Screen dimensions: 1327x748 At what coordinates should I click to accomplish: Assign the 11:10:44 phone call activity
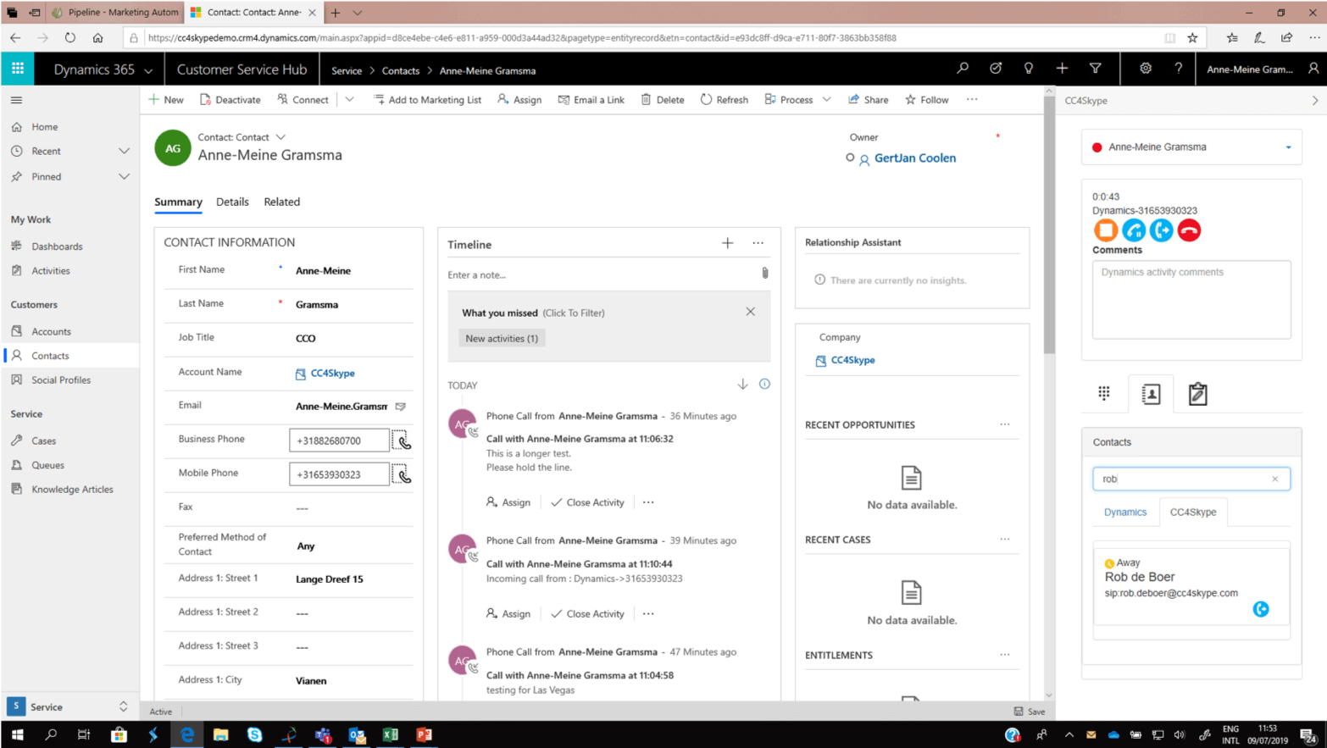point(508,613)
